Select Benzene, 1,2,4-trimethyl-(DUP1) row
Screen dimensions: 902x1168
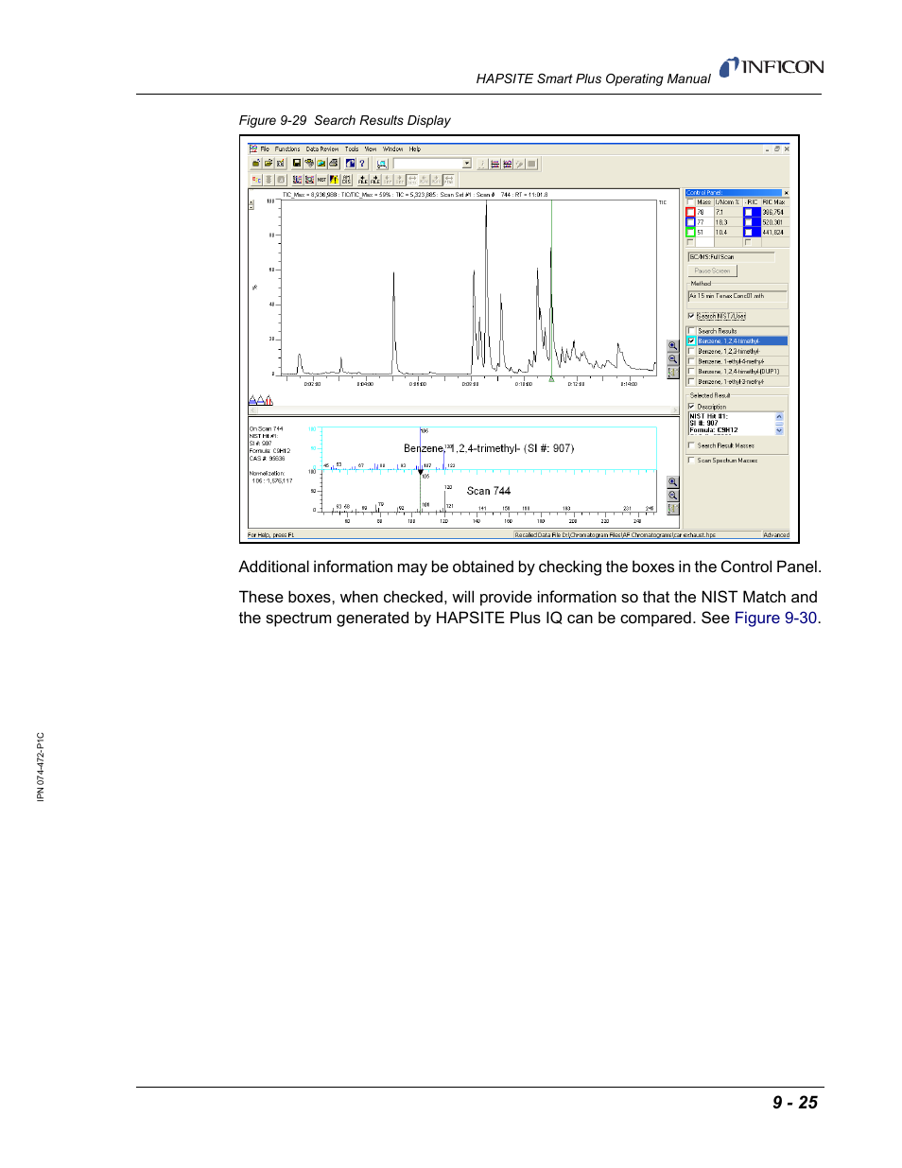pyautogui.click(x=738, y=372)
